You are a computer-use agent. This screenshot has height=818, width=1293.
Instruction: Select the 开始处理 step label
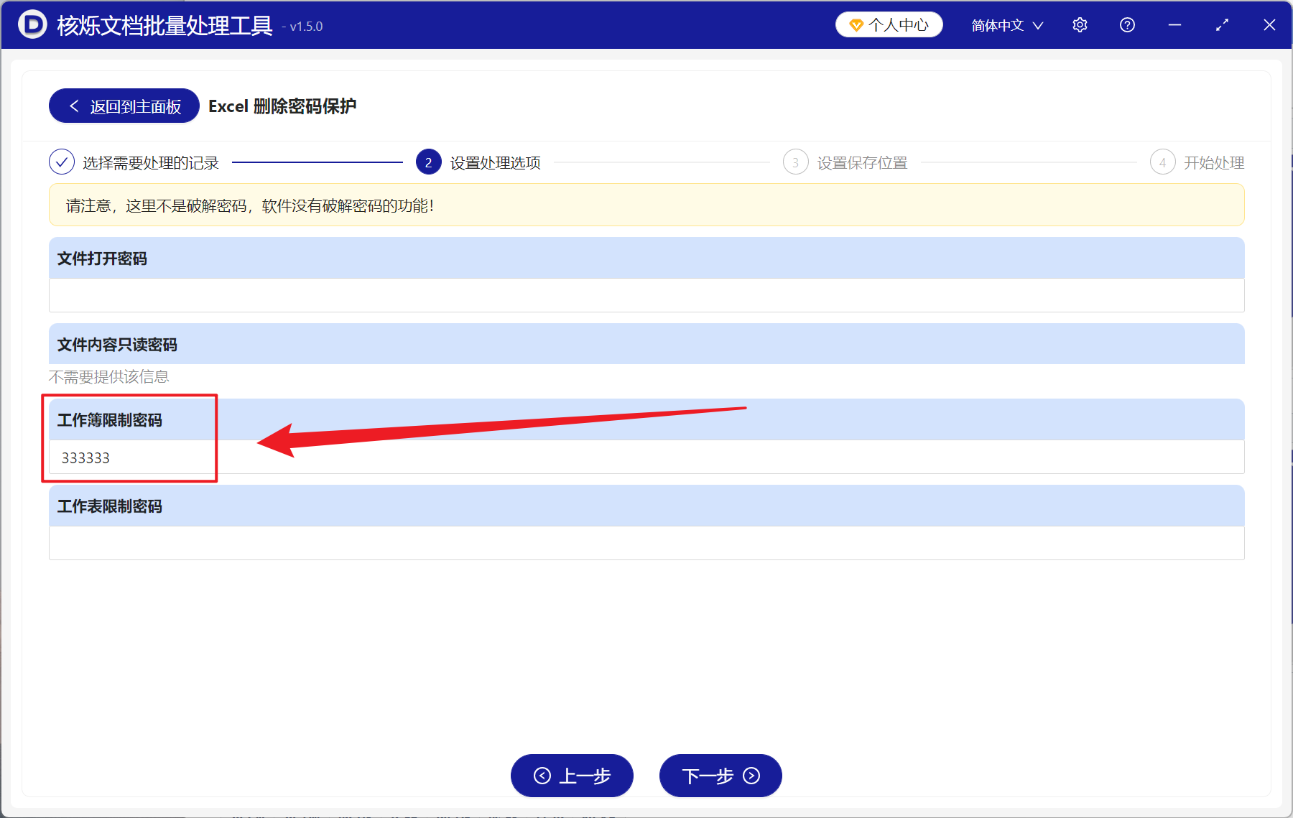coord(1214,162)
